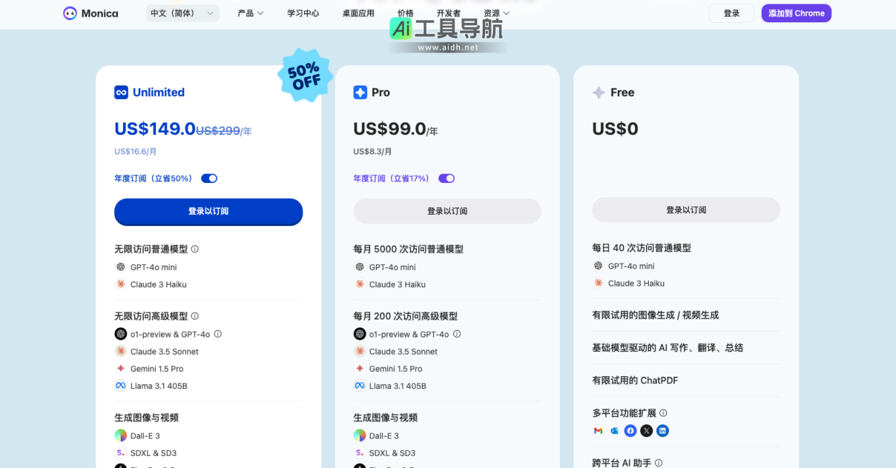Screen dimensions: 896x468
Task: Click the Monica logo in header
Action: 91,13
